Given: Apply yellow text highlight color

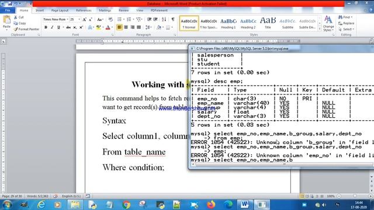Looking at the screenshot, I should click(98, 27).
